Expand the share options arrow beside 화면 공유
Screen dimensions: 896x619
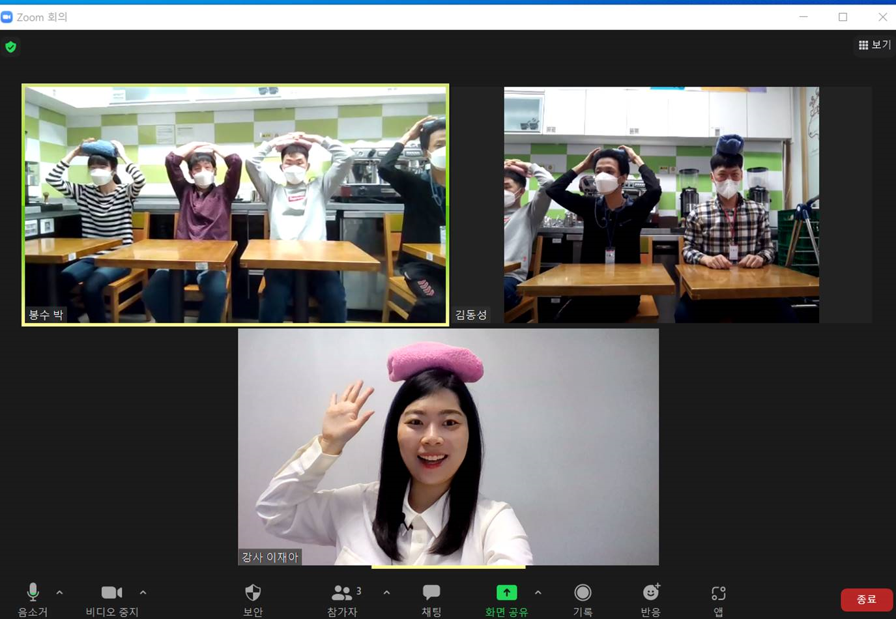538,592
